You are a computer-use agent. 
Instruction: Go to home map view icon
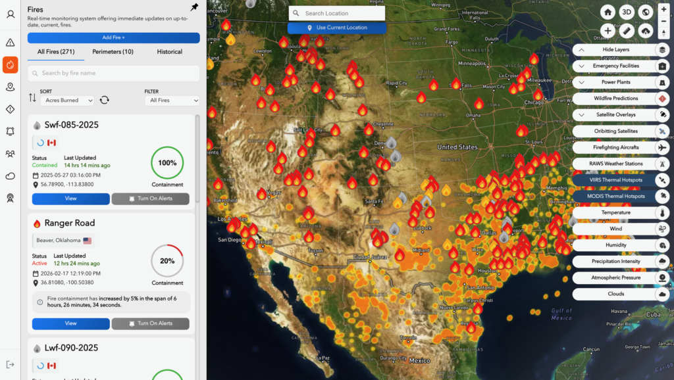coord(608,12)
